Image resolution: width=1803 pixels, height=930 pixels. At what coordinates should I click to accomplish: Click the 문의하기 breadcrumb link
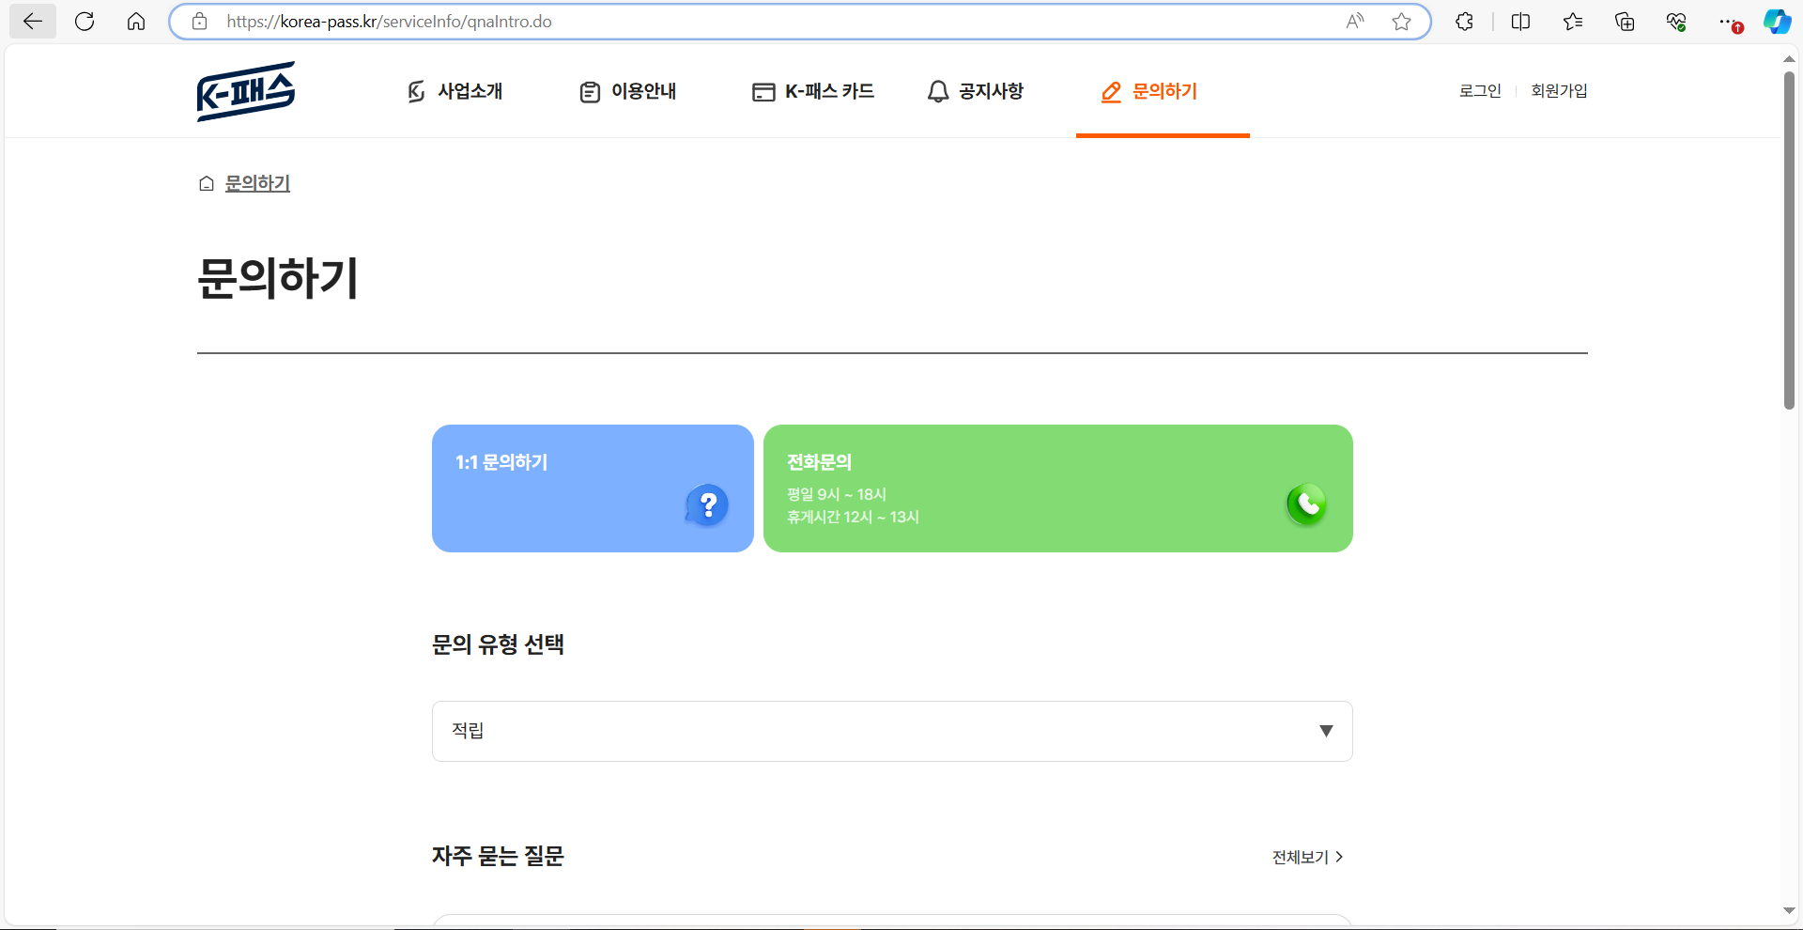[x=257, y=183]
